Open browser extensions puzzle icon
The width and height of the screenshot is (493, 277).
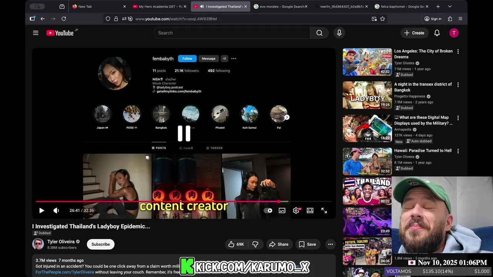point(450,19)
